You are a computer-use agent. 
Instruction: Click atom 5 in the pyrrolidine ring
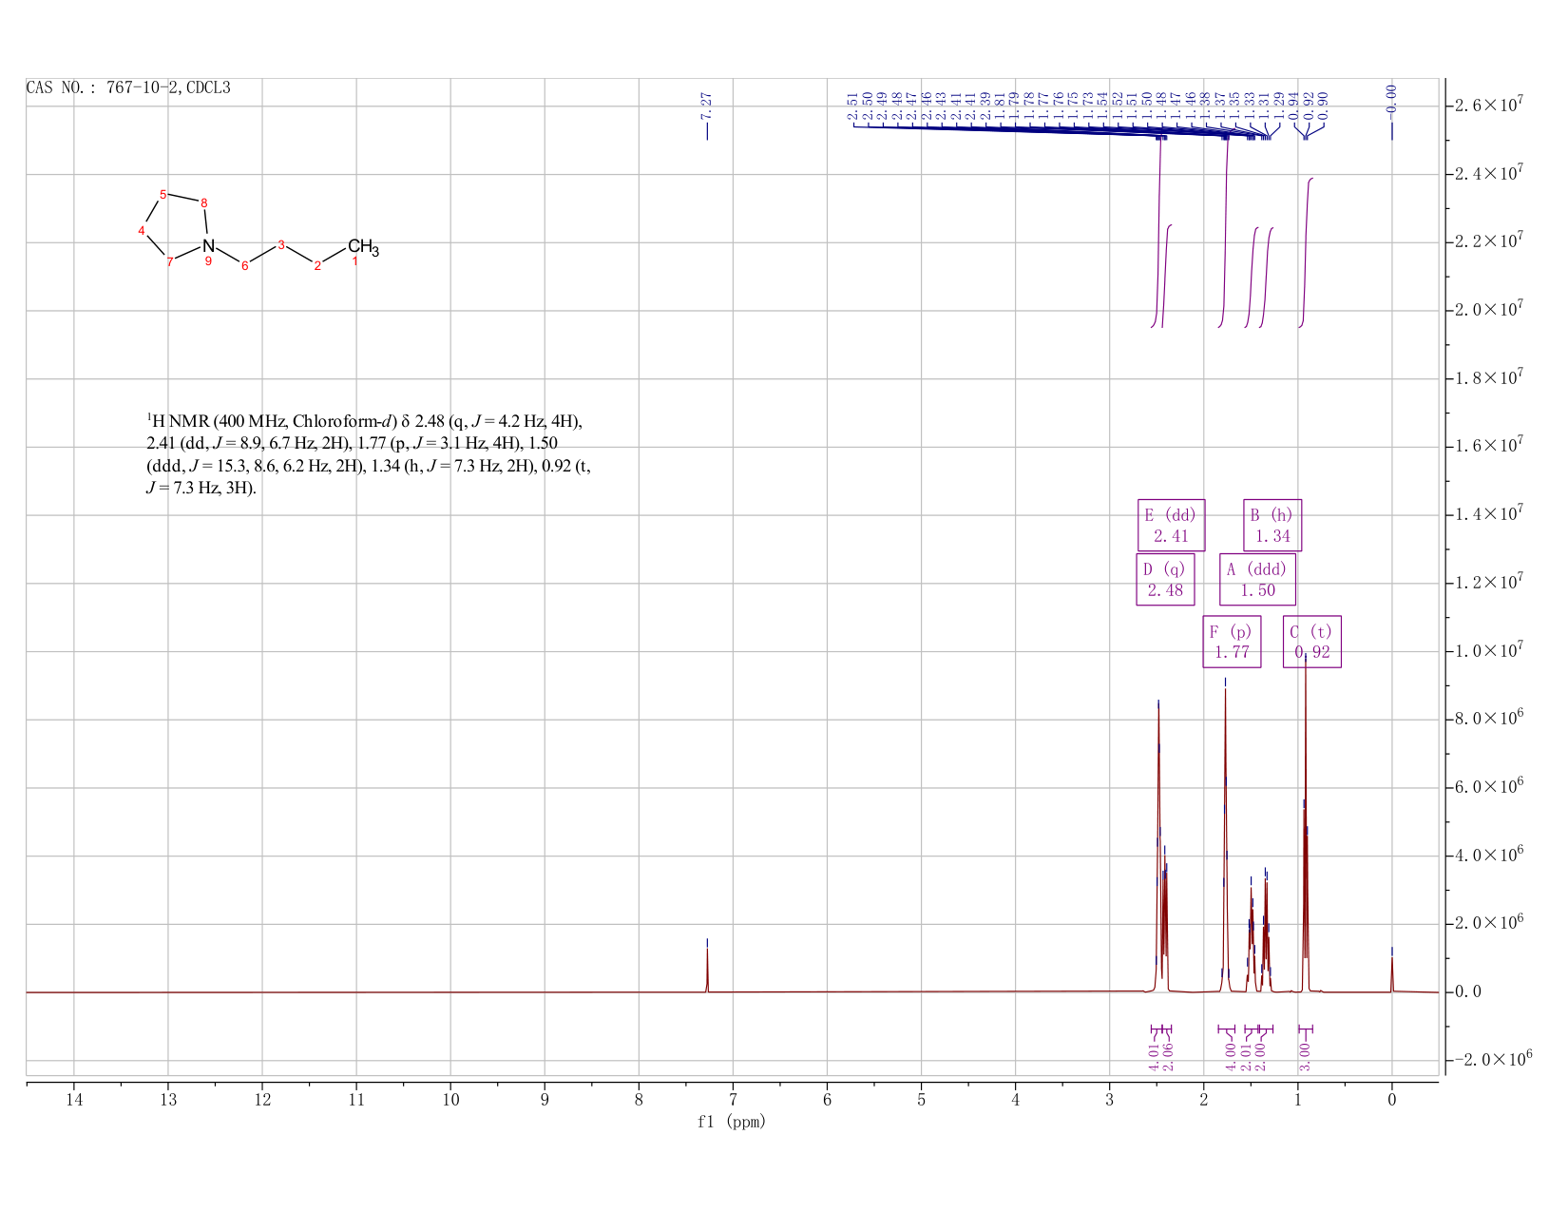pyautogui.click(x=163, y=195)
